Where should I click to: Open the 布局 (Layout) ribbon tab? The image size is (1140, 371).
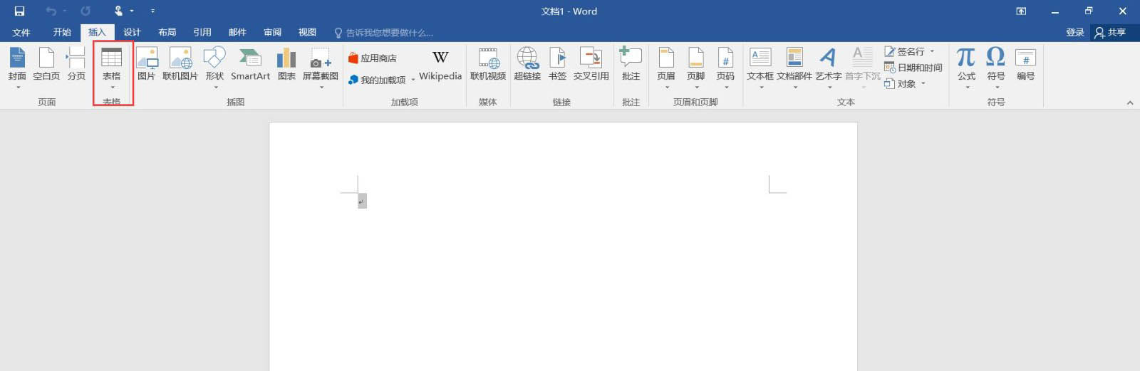pyautogui.click(x=167, y=32)
